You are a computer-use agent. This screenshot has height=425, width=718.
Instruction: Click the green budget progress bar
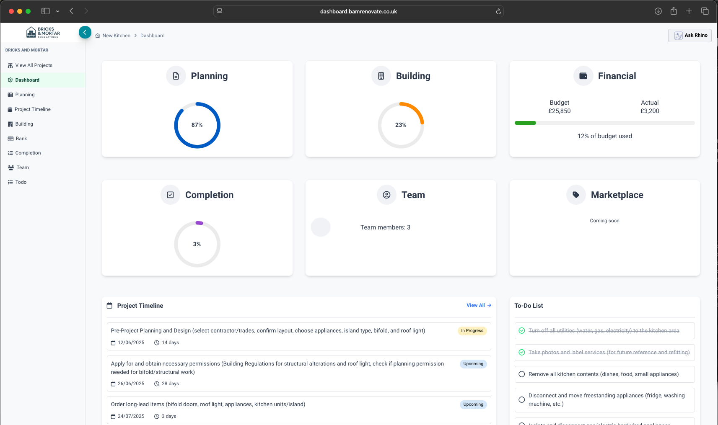(x=525, y=123)
